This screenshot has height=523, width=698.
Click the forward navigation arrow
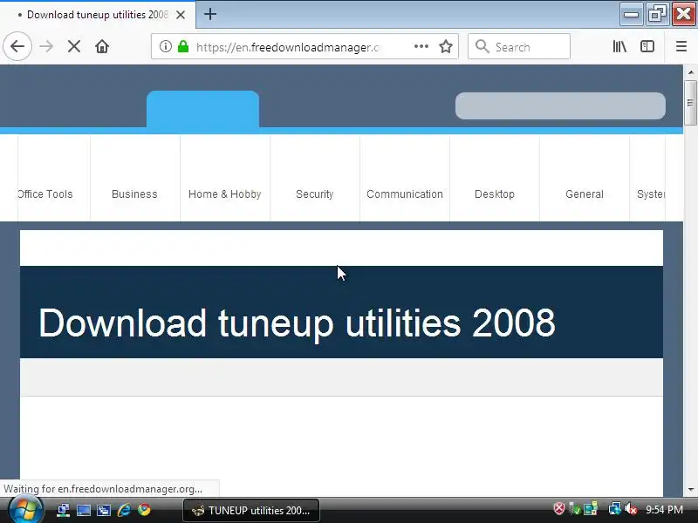point(46,46)
